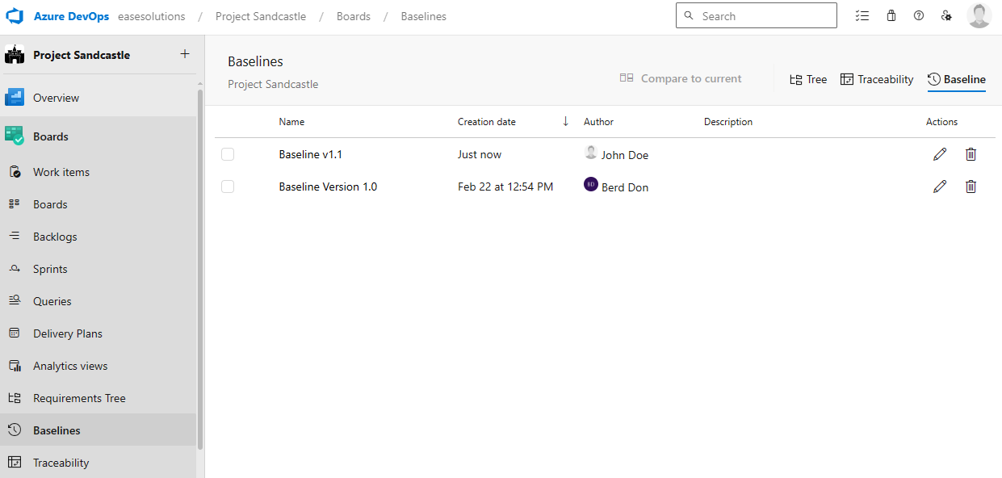This screenshot has width=1002, height=478.
Task: Open Boards sub-item in sidebar
Action: [98, 204]
